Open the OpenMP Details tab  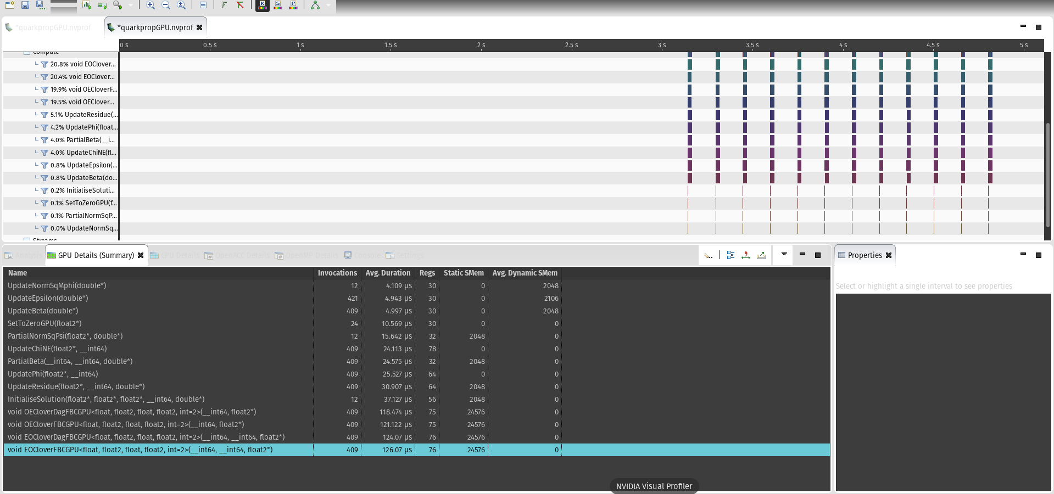coord(306,255)
